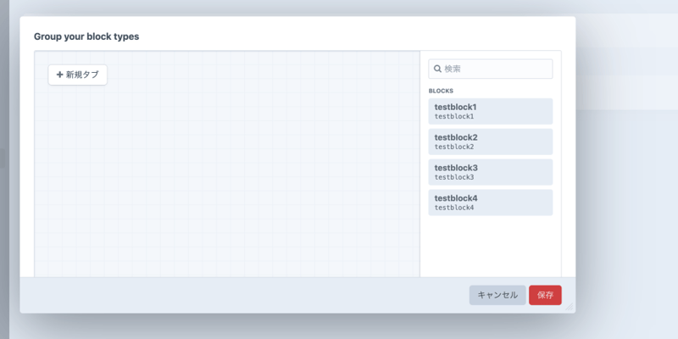The width and height of the screenshot is (678, 339).
Task: Click the testblock1 monospace handle text
Action: click(454, 116)
